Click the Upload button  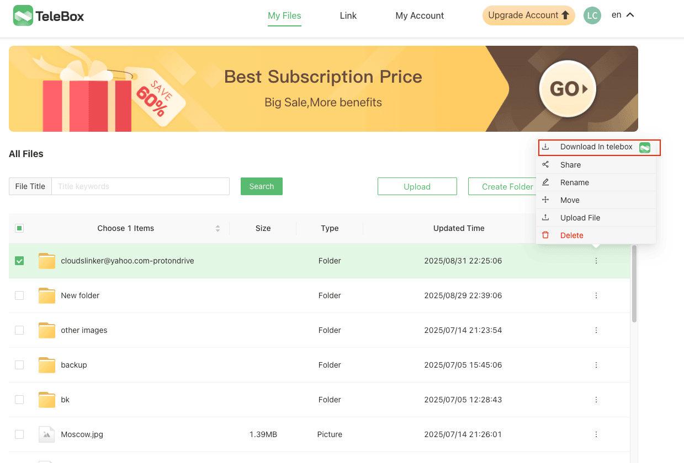point(417,186)
